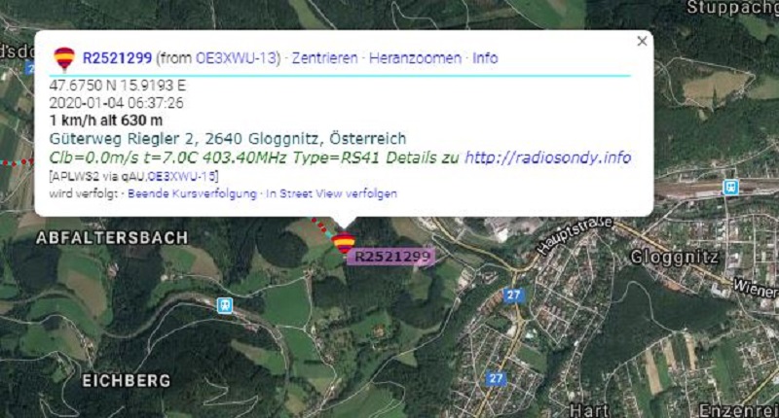
Task: Open the Güterweg Riegler 2 address link
Action: [228, 138]
